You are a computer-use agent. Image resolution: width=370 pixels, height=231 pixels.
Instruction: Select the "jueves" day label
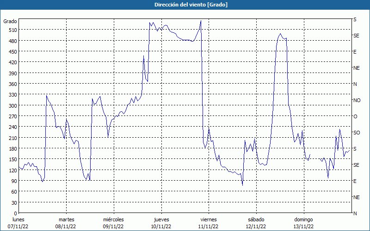point(161,219)
